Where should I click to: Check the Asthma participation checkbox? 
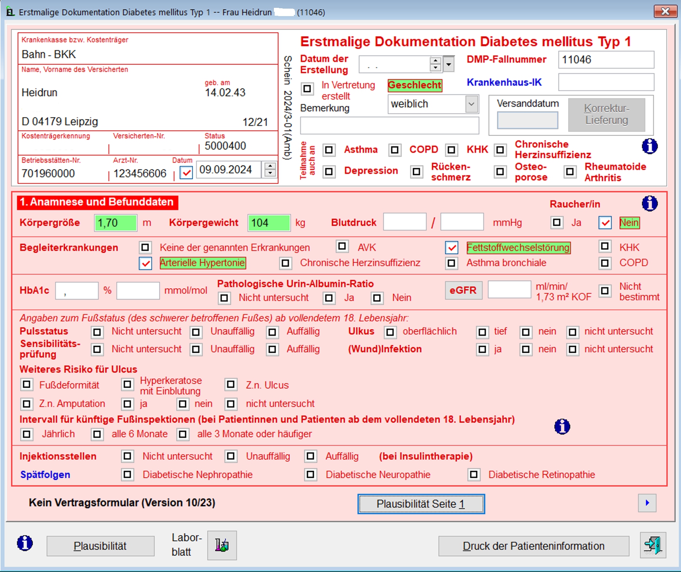[x=329, y=150]
